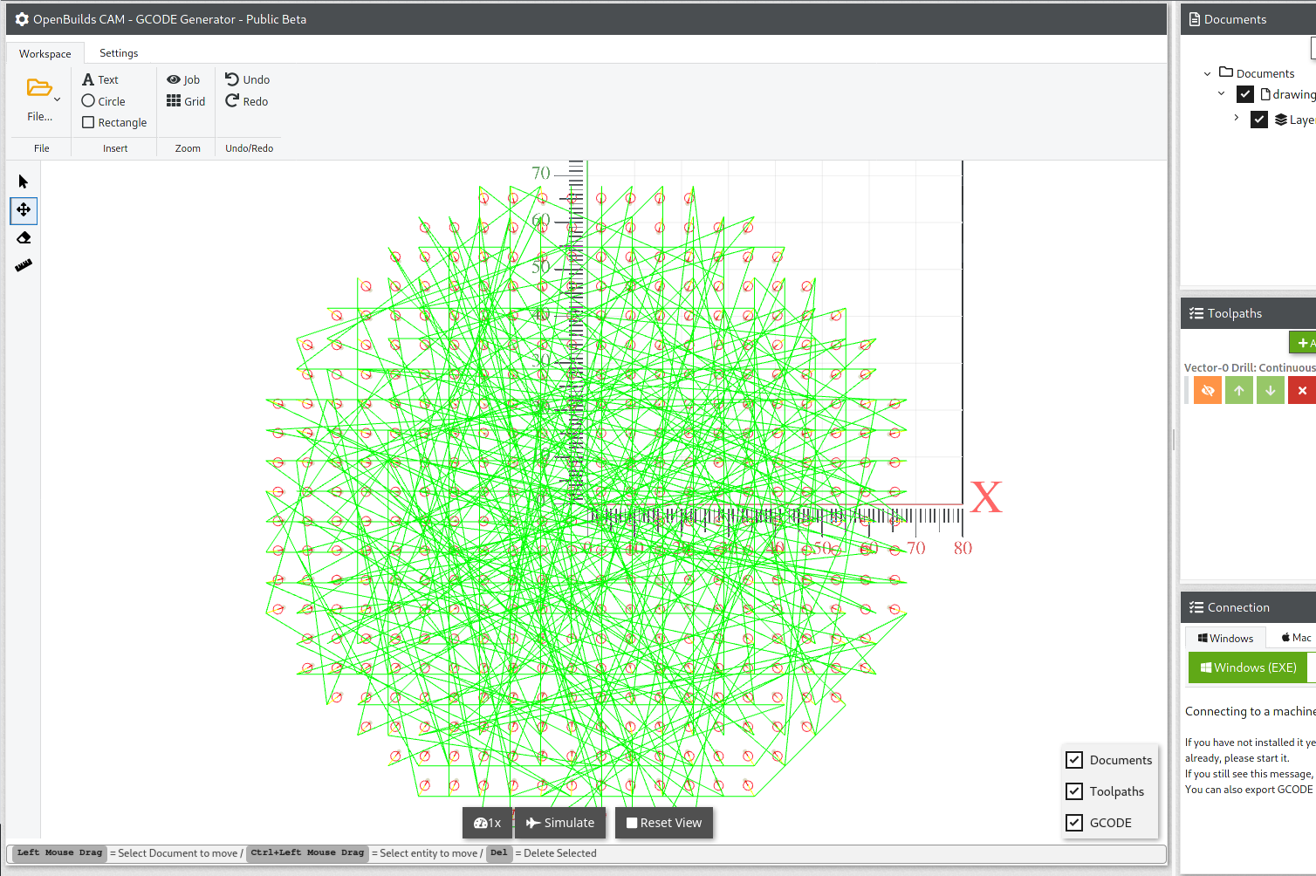The image size is (1316, 876).
Task: Click the Redo icon
Action: click(232, 101)
